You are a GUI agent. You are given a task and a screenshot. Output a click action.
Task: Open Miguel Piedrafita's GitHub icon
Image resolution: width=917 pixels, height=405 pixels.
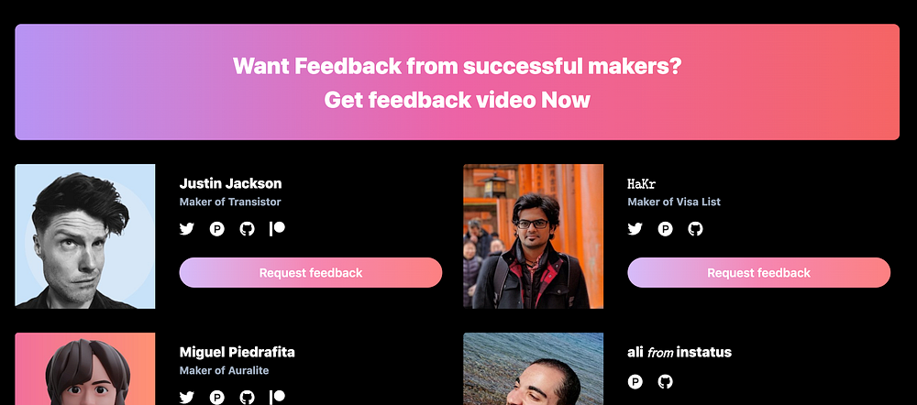(x=248, y=398)
